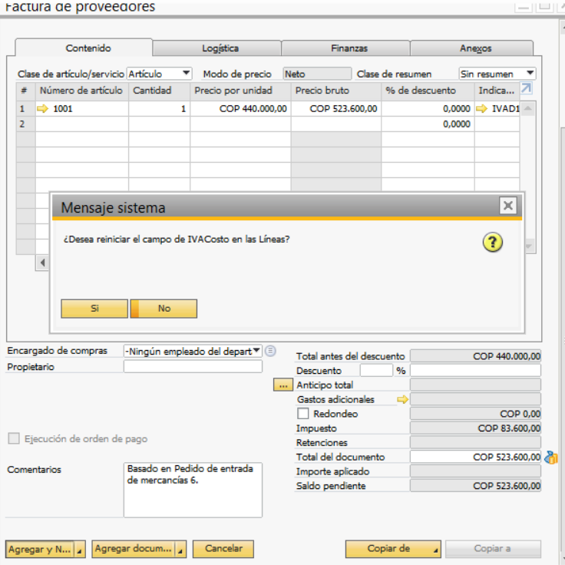
Task: Click the currency icon beside Total del documento
Action: pyautogui.click(x=550, y=458)
